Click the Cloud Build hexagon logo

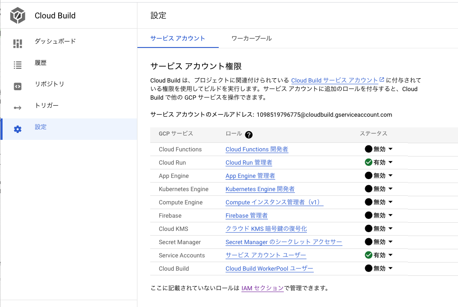pyautogui.click(x=18, y=15)
